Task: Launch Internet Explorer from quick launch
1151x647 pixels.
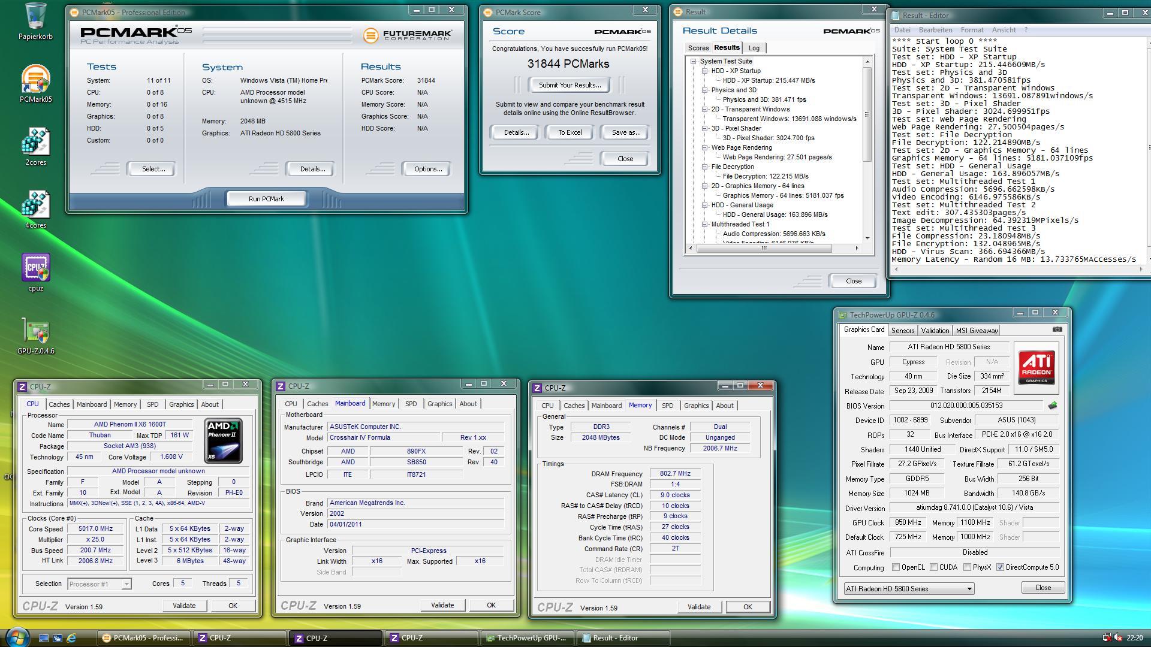Action: (71, 638)
